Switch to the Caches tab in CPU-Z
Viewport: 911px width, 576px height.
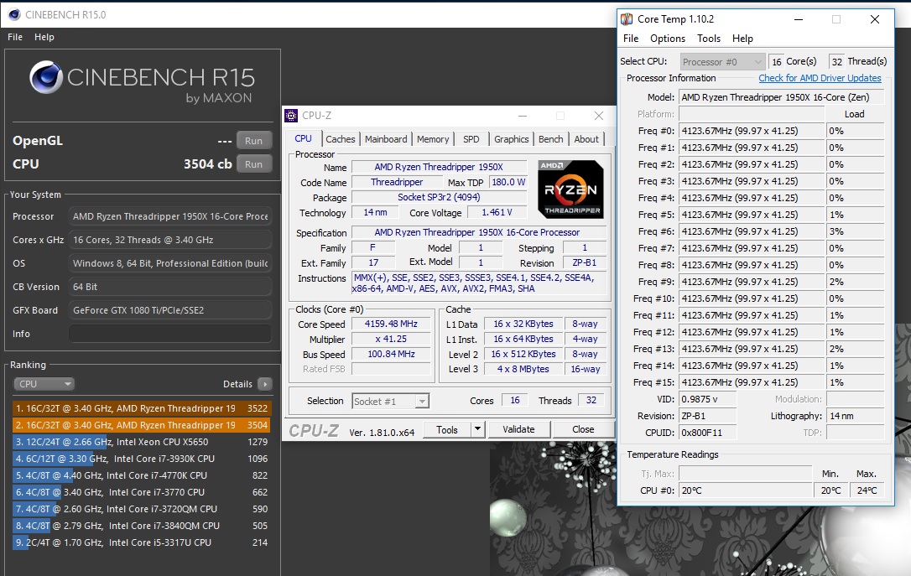pos(340,139)
